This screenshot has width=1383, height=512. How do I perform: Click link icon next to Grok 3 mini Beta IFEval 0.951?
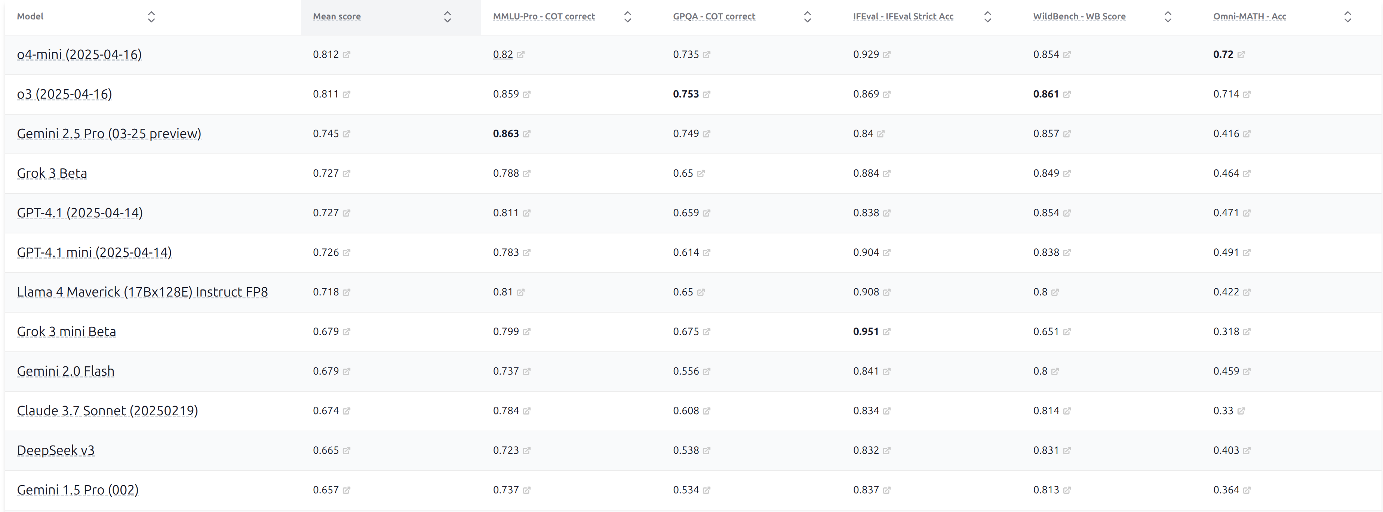[x=886, y=332]
